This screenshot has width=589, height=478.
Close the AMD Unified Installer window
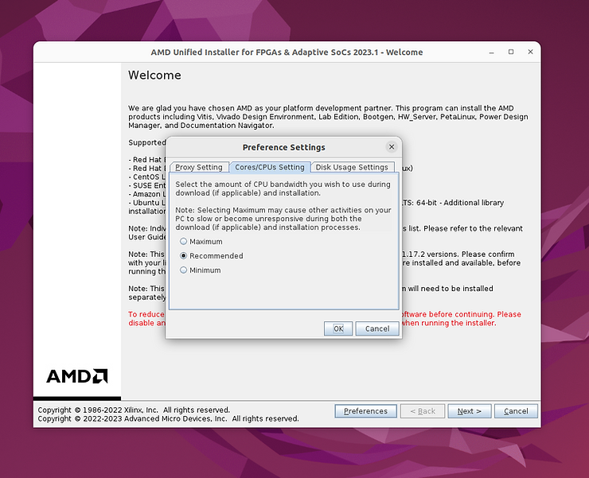(x=530, y=52)
